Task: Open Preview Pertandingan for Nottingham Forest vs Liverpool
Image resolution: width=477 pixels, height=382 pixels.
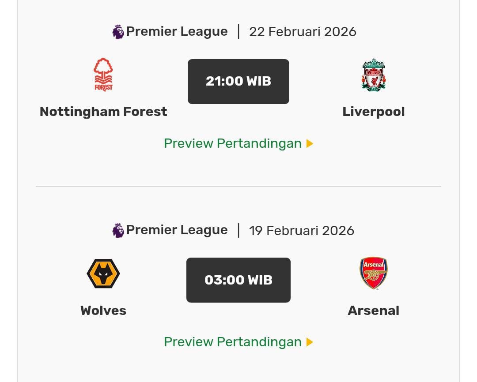Action: [x=232, y=143]
